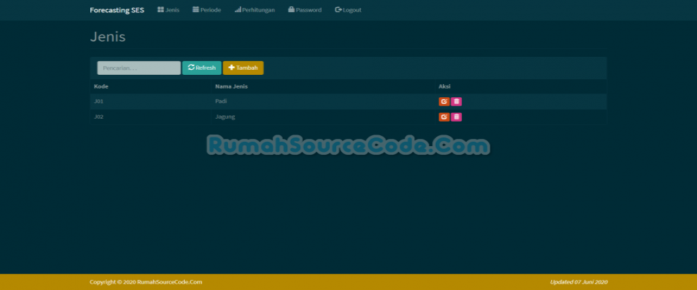Delete the Jagung row (J02)

pyautogui.click(x=456, y=117)
